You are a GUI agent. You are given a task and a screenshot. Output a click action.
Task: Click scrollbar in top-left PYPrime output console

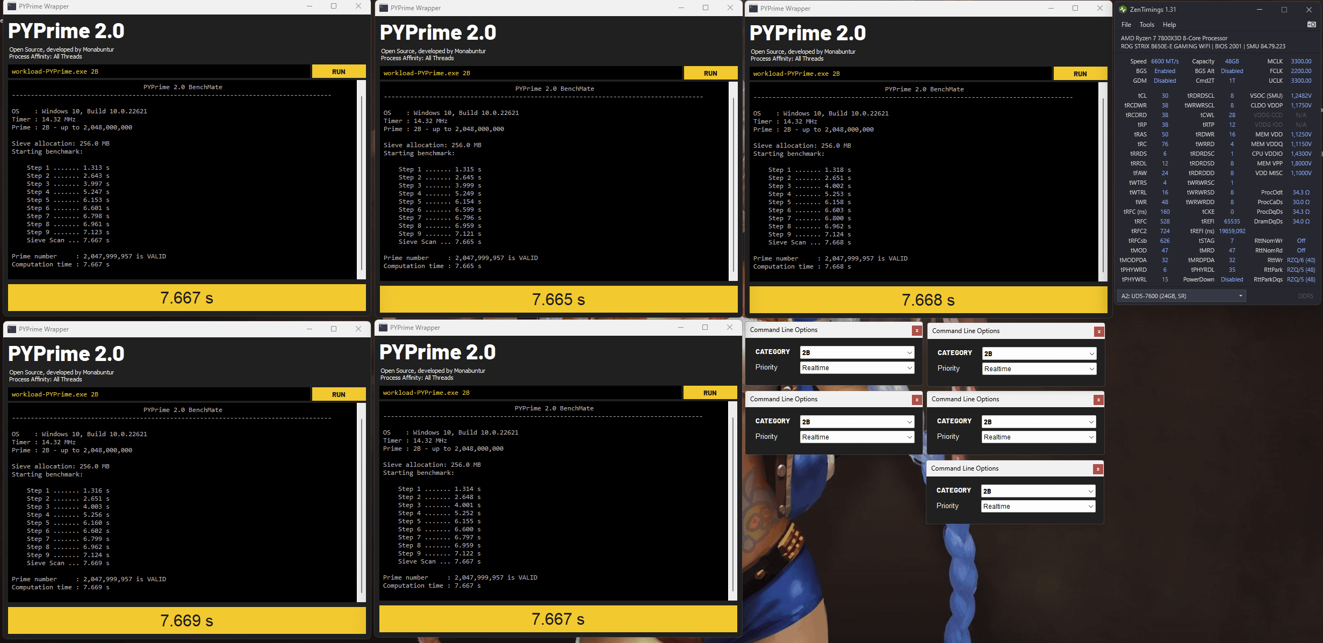(x=361, y=180)
